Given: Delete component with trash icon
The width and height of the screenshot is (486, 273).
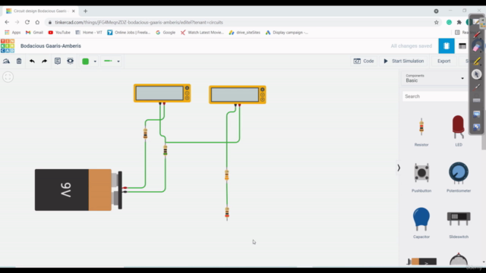Looking at the screenshot, I should click(x=19, y=61).
